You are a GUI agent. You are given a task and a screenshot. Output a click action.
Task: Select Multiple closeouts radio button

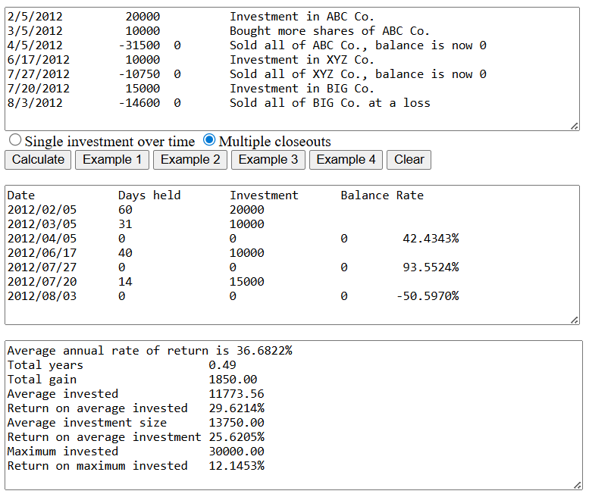209,140
